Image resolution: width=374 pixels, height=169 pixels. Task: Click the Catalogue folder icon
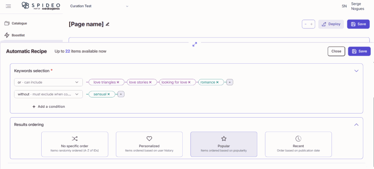[x=7, y=23]
